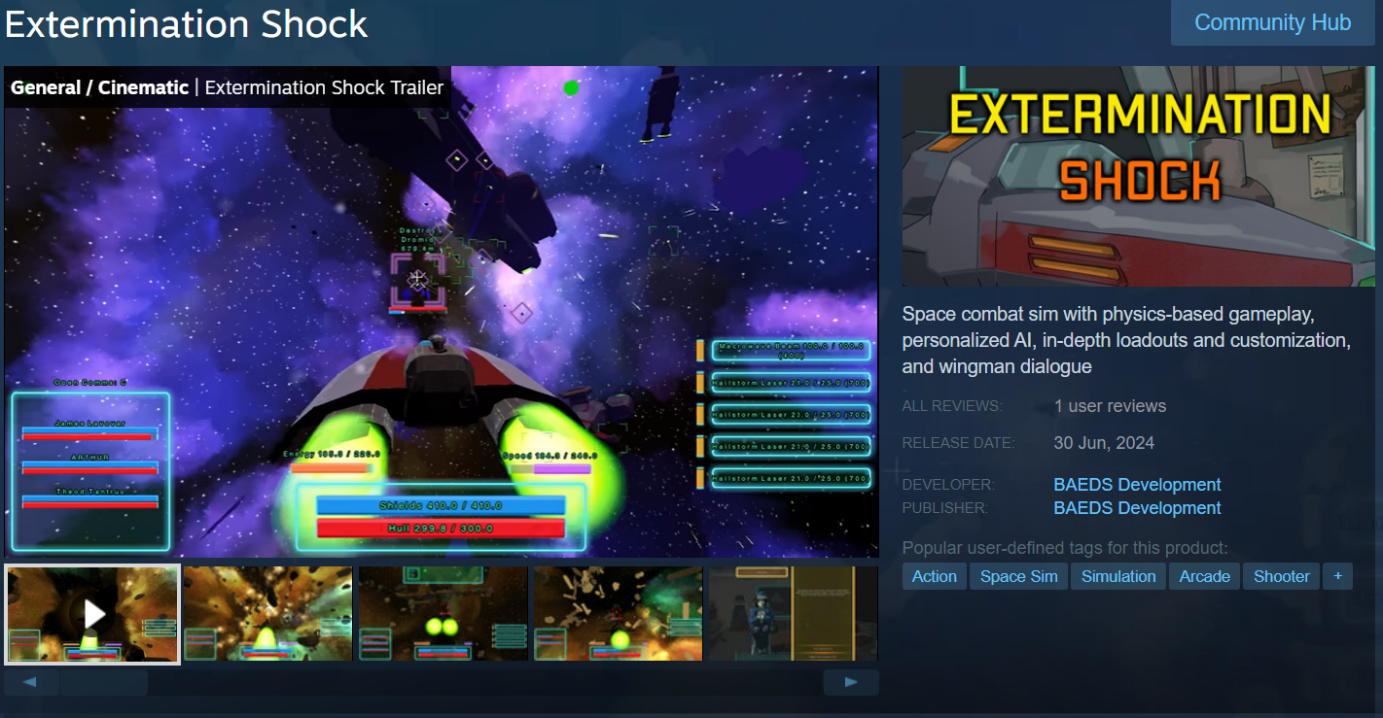The image size is (1383, 718).
Task: Click the thumbnail strip scrollbar handle
Action: pos(104,682)
